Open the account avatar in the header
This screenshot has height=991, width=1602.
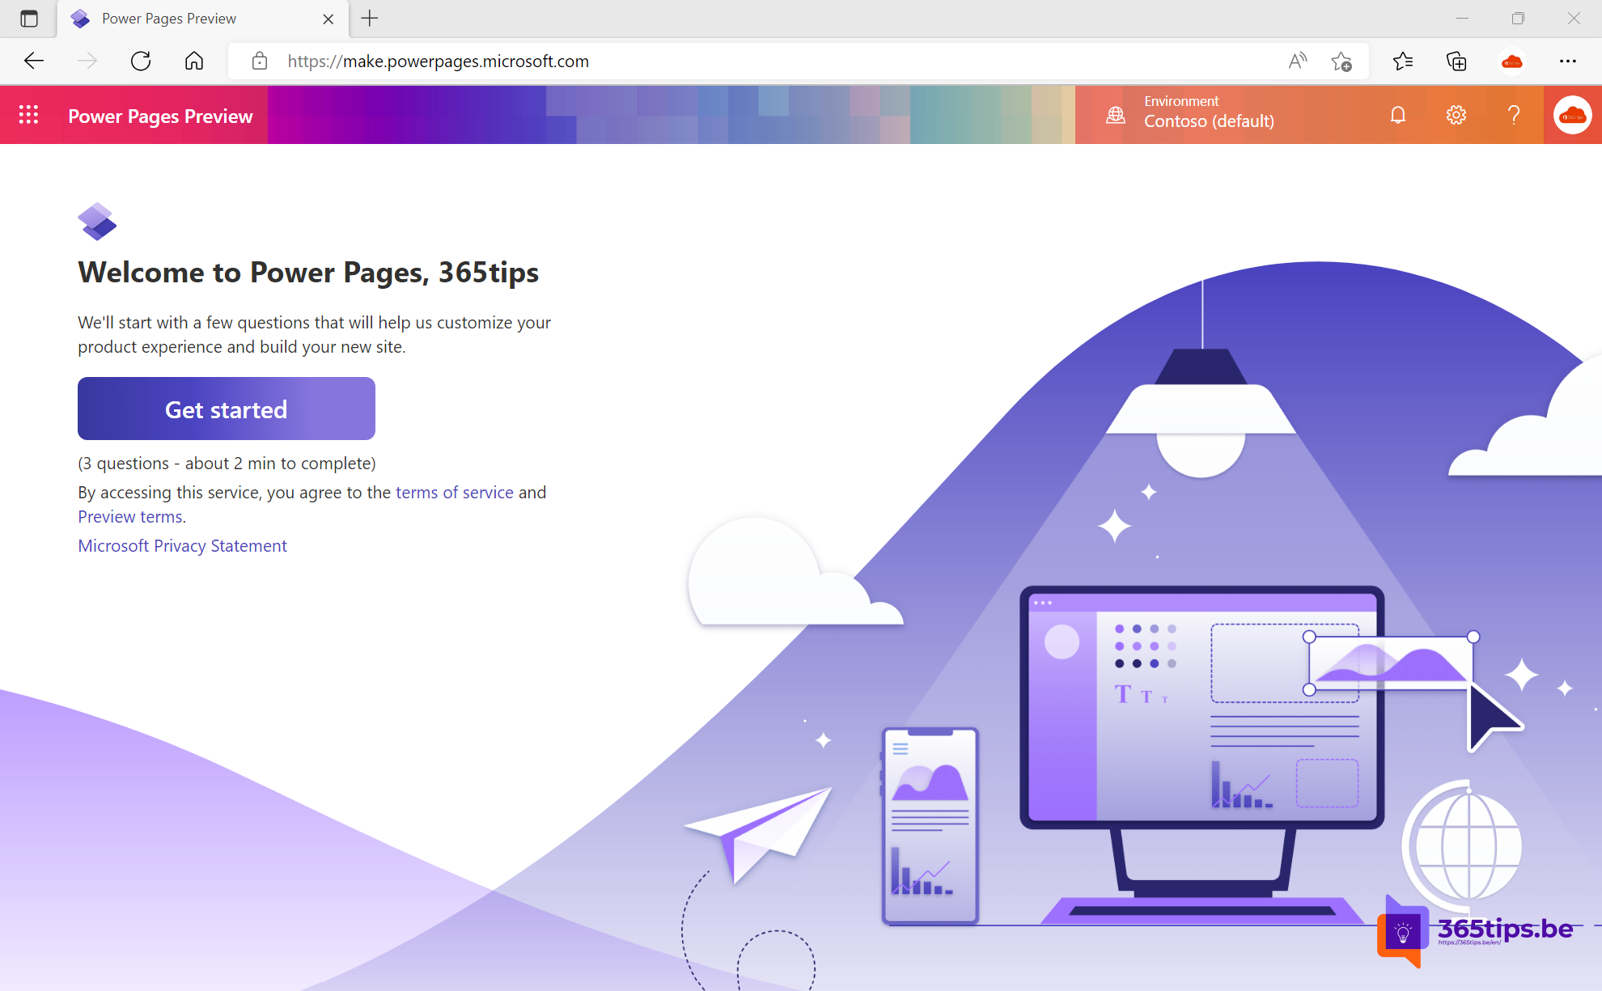(1570, 115)
